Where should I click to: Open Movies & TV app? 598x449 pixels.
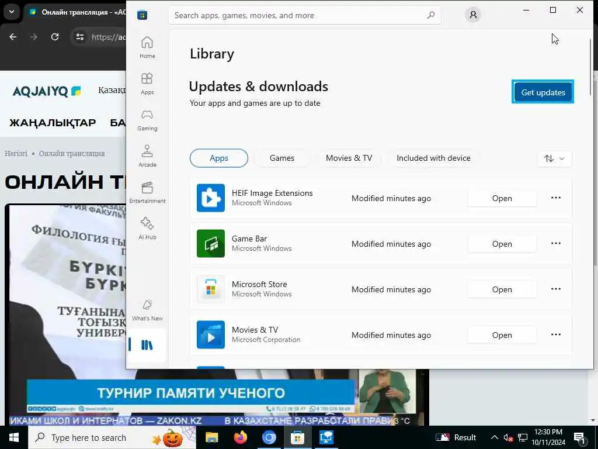502,335
